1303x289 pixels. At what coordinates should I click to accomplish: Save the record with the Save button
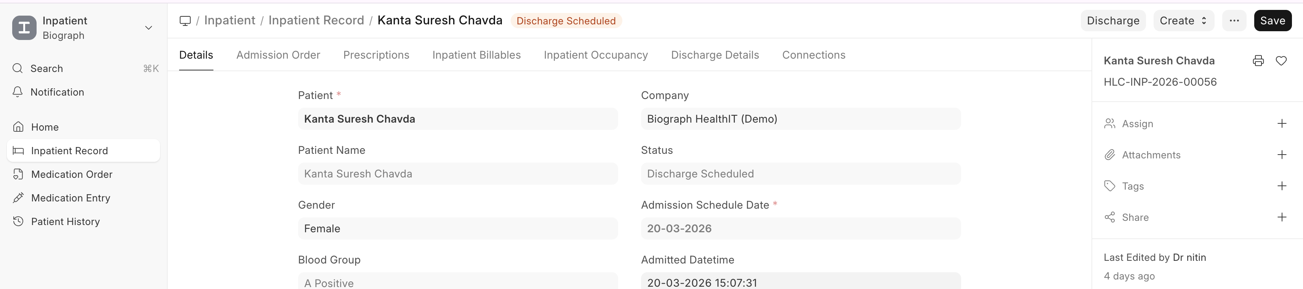(x=1273, y=21)
